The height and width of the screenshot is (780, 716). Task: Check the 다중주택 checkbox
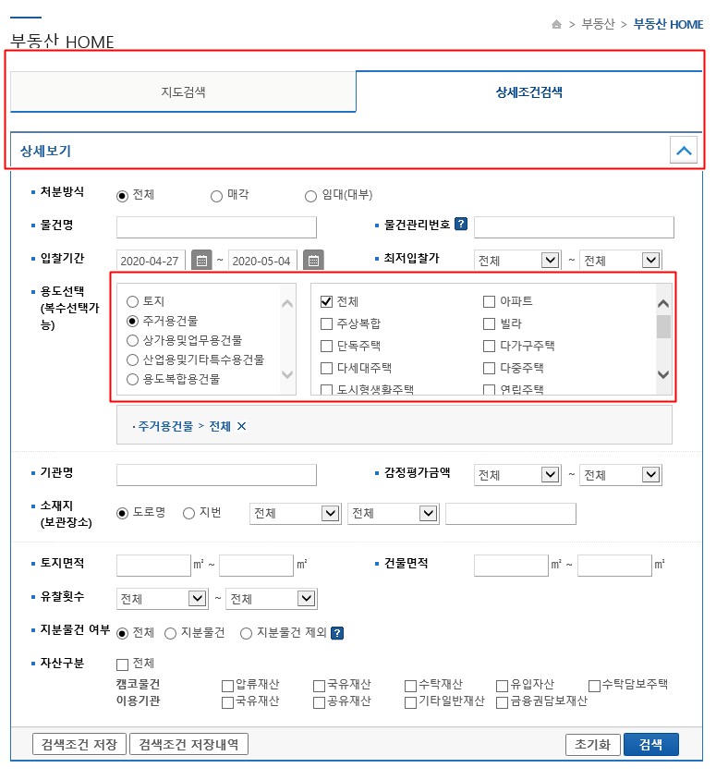tap(490, 368)
